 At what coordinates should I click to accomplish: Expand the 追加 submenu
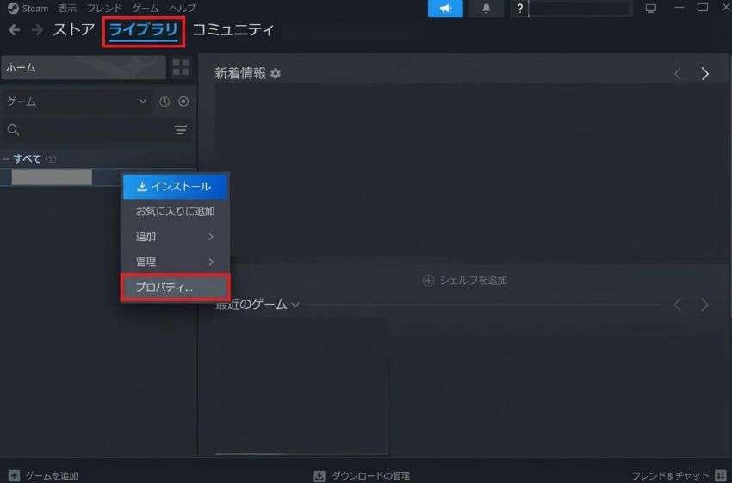[175, 237]
